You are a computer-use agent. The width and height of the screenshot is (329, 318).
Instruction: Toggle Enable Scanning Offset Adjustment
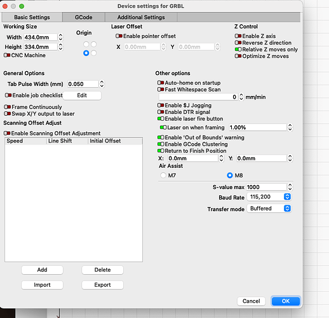click(7, 133)
